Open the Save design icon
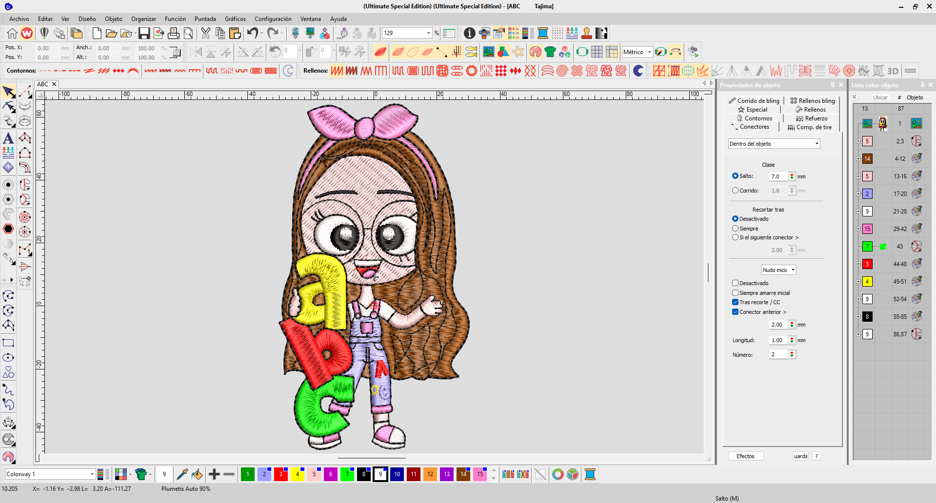The image size is (936, 503). (144, 33)
